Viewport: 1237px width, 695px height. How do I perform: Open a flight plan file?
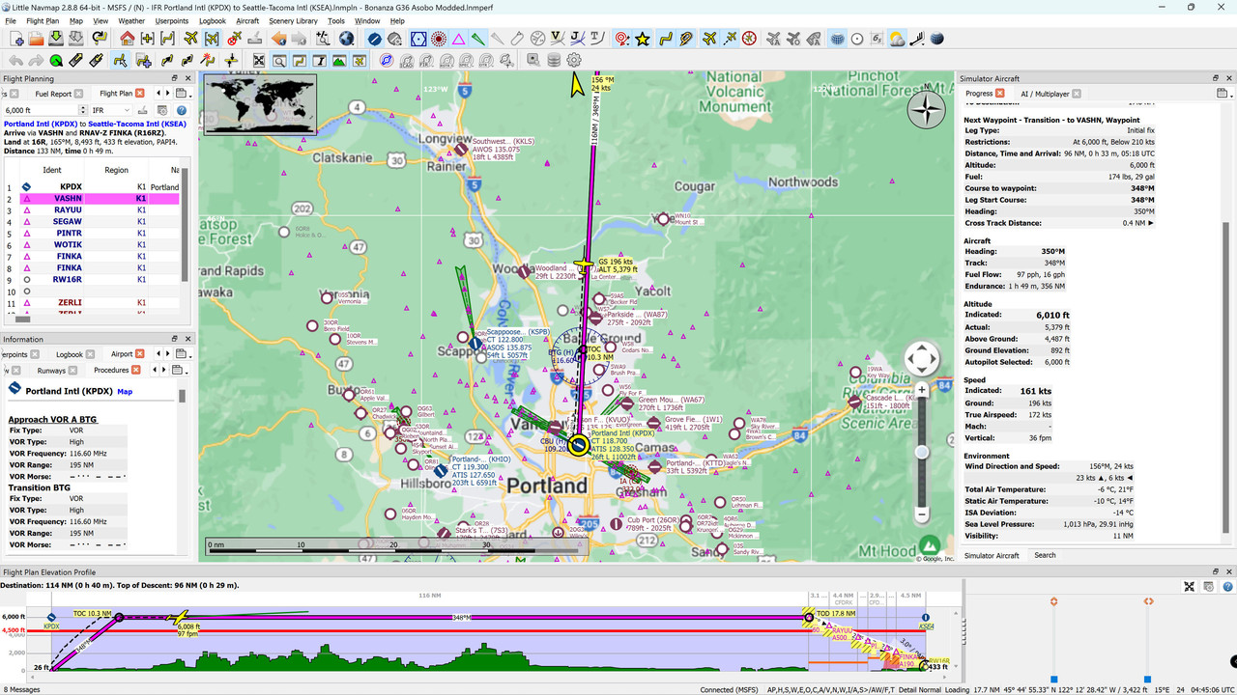[x=36, y=39]
